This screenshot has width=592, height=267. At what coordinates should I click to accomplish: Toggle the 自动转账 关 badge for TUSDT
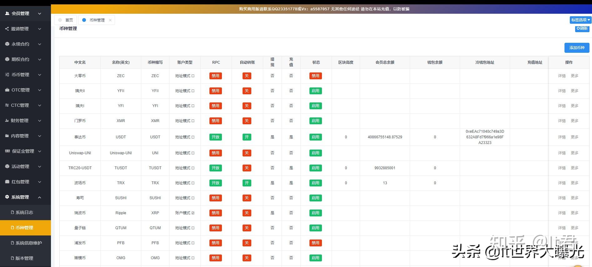(x=247, y=168)
